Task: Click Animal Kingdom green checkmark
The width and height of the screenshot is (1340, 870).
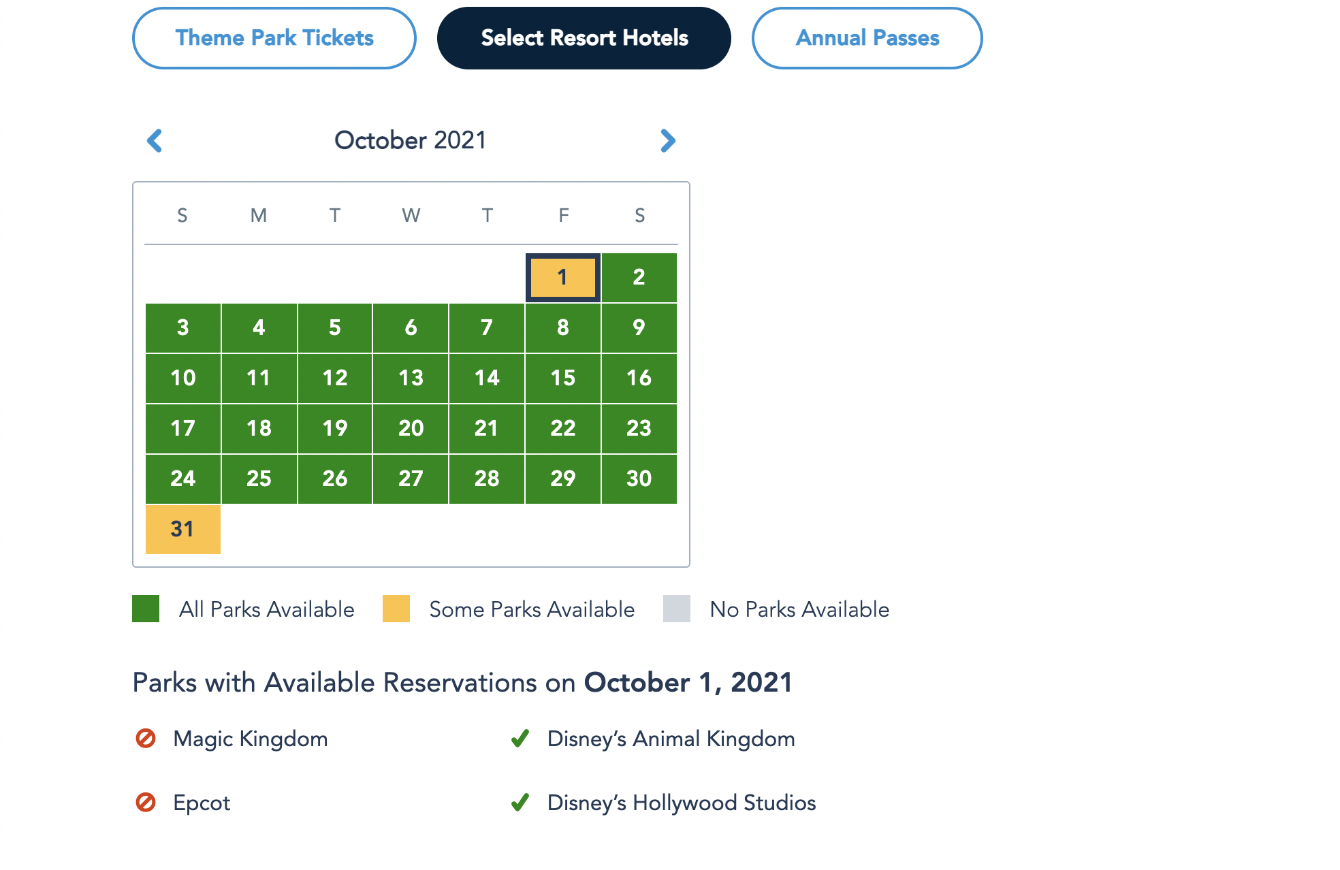Action: click(520, 739)
